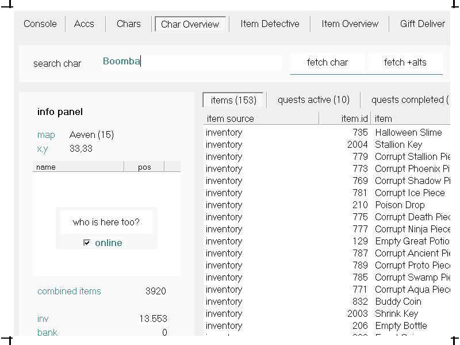Open the Console tab
The width and height of the screenshot is (460, 345).
coord(40,24)
